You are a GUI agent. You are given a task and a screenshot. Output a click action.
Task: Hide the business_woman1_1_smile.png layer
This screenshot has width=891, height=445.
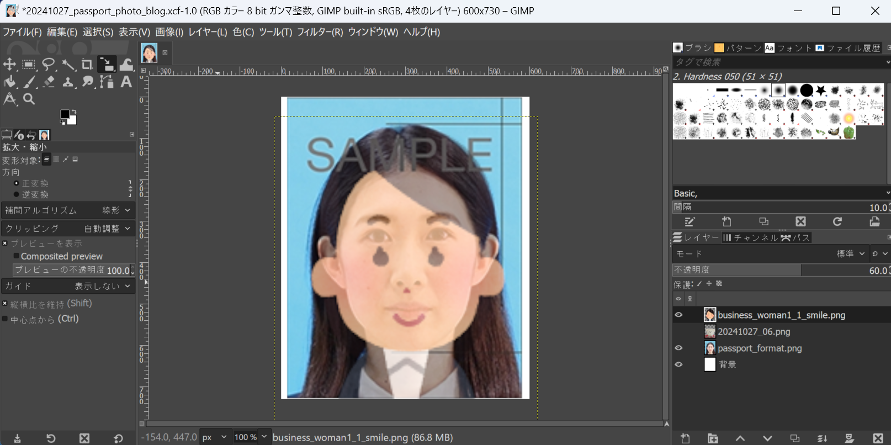click(x=678, y=315)
